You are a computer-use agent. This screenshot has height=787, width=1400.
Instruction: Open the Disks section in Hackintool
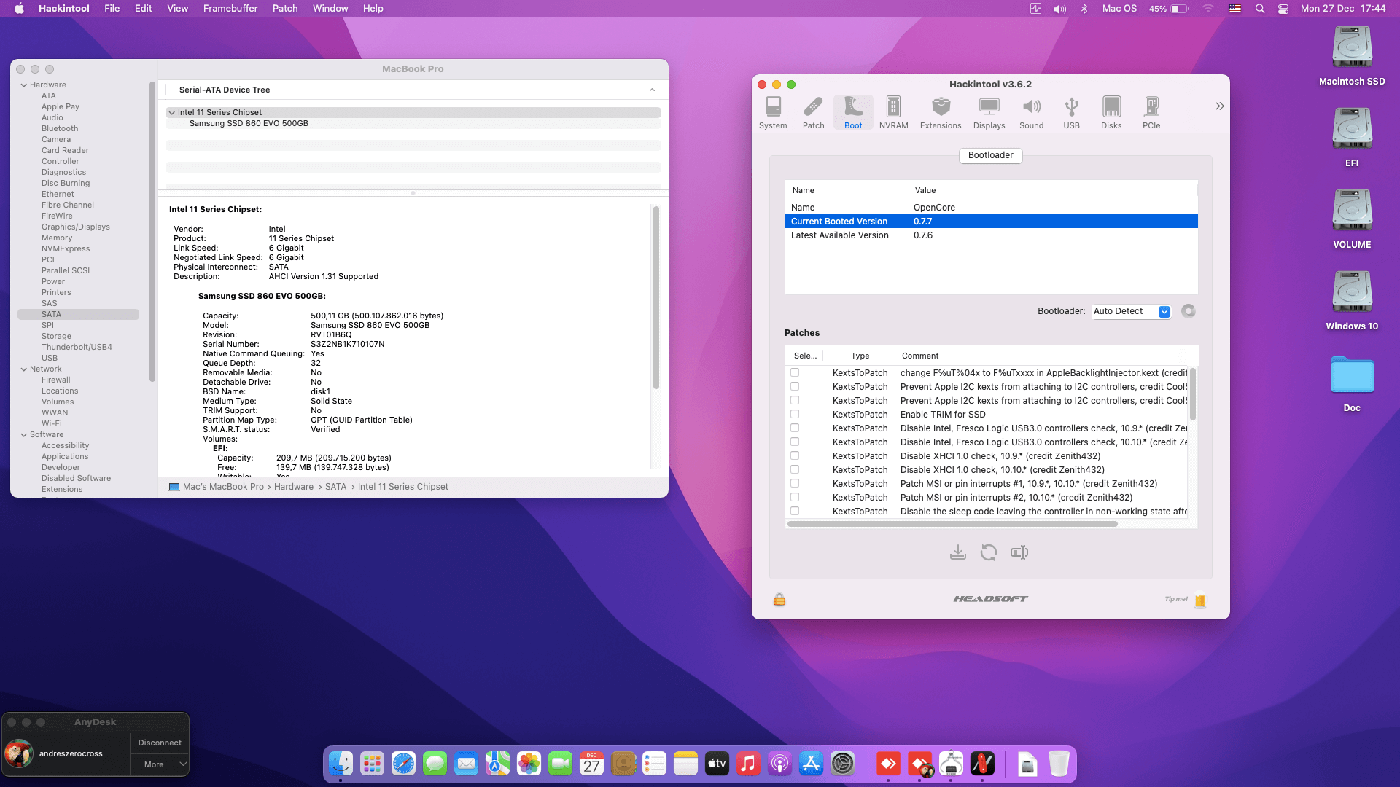pyautogui.click(x=1111, y=112)
